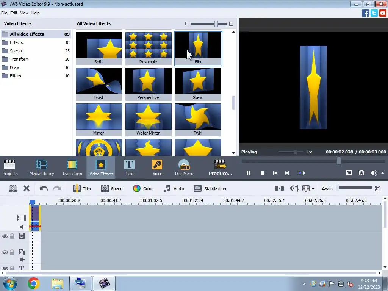Image resolution: width=388 pixels, height=291 pixels.
Task: Go to previous frame
Action: [275, 173]
